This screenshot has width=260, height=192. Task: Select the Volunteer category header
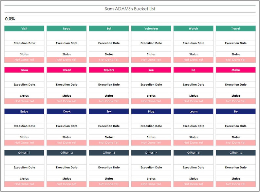click(x=151, y=29)
